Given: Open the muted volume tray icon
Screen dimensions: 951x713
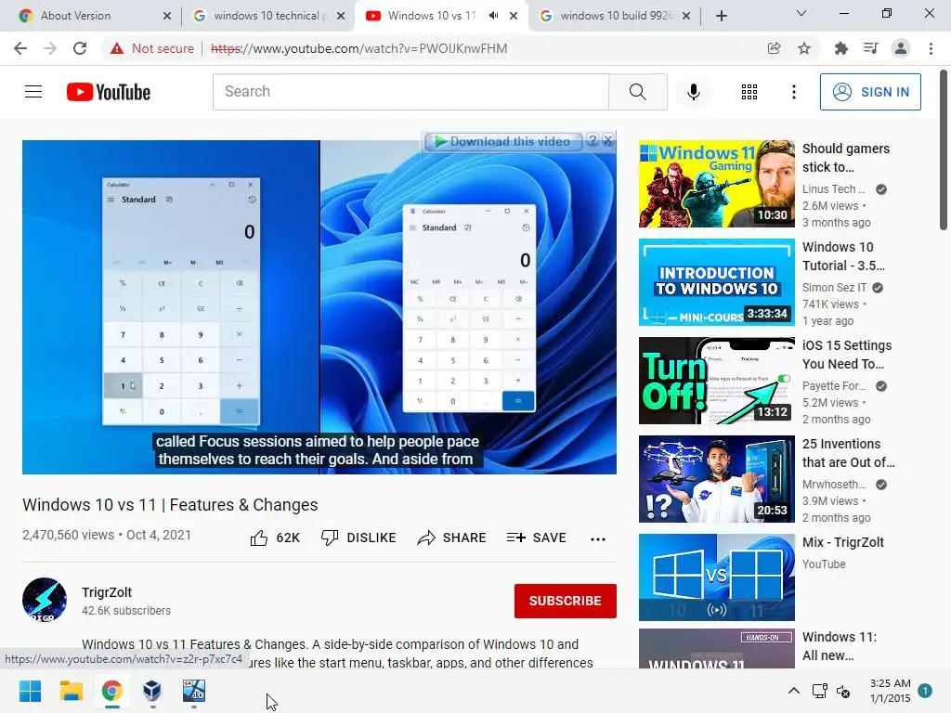Looking at the screenshot, I should coord(843,691).
